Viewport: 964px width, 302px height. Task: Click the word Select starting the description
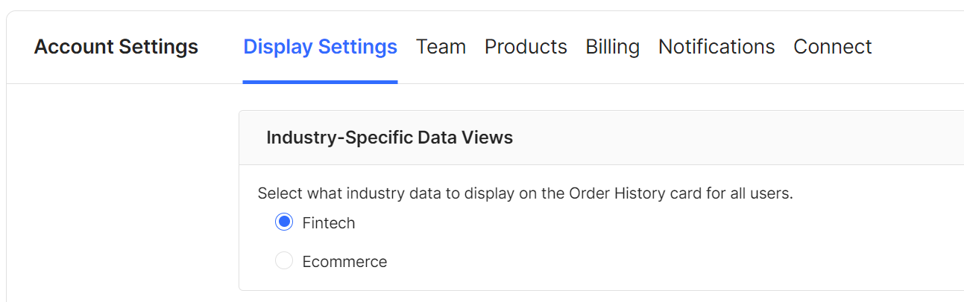pyautogui.click(x=277, y=193)
